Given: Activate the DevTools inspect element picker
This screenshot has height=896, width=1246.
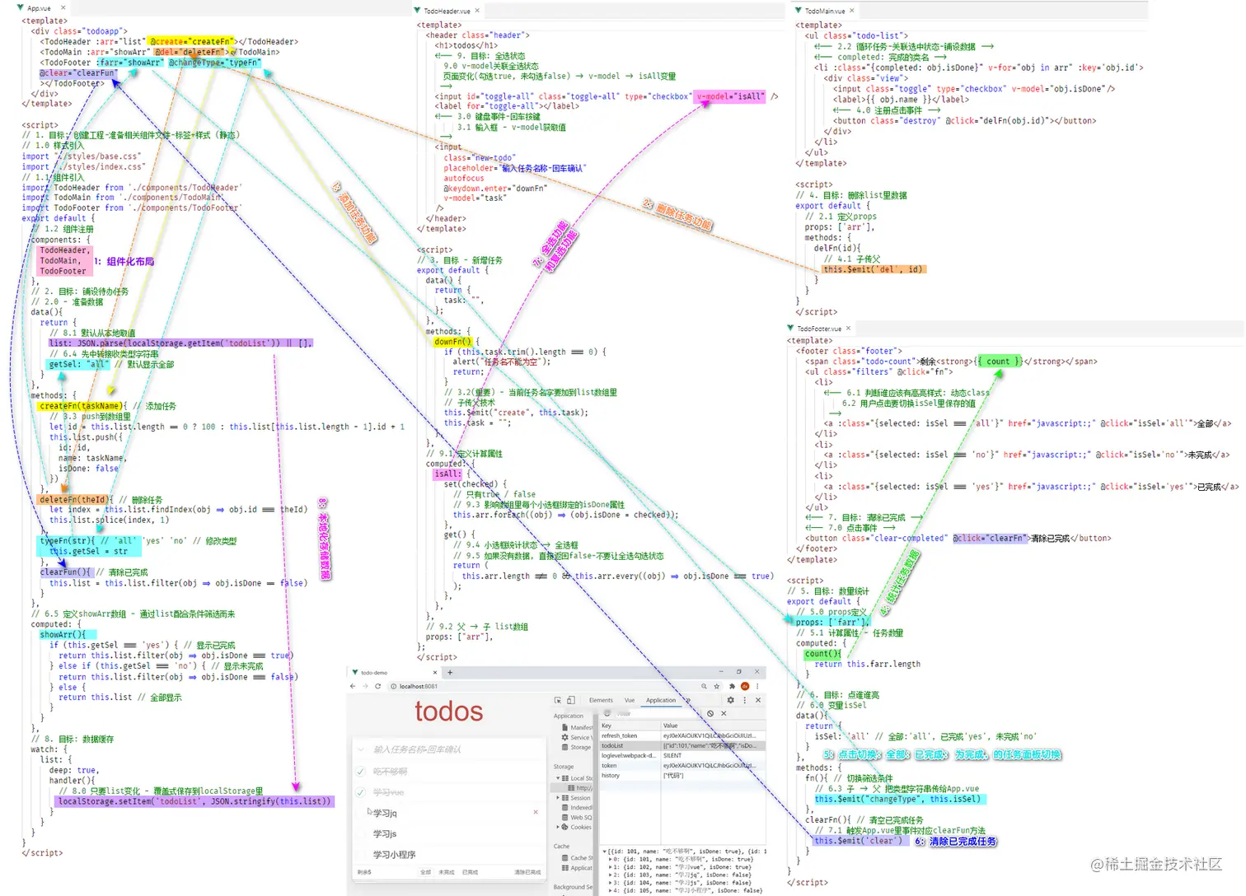Looking at the screenshot, I should tap(558, 700).
